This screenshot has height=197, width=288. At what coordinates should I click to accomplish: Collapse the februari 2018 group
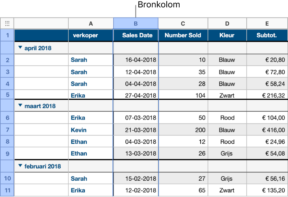(20, 166)
